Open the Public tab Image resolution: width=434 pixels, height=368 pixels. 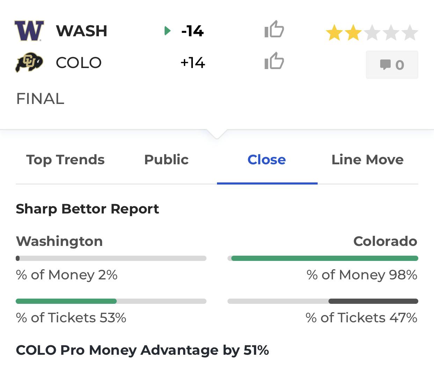[166, 160]
